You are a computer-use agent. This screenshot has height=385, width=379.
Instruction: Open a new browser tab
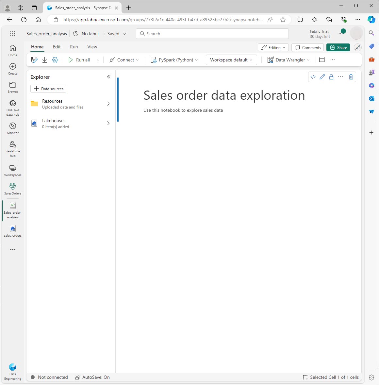point(128,8)
